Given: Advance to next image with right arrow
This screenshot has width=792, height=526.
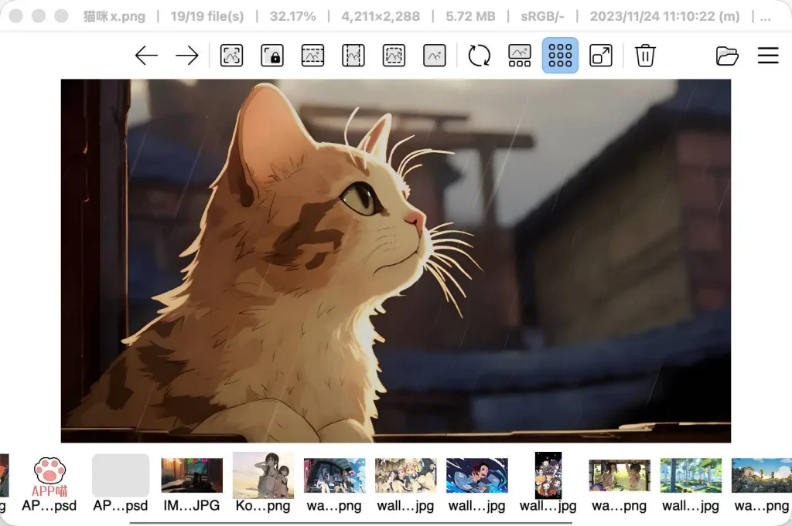Looking at the screenshot, I should click(187, 56).
